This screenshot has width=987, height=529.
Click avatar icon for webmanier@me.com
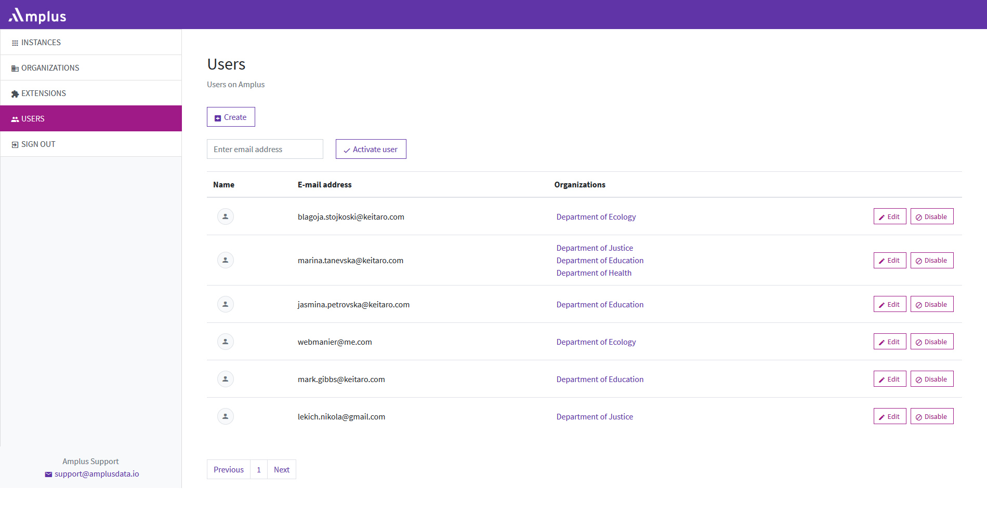pos(226,342)
